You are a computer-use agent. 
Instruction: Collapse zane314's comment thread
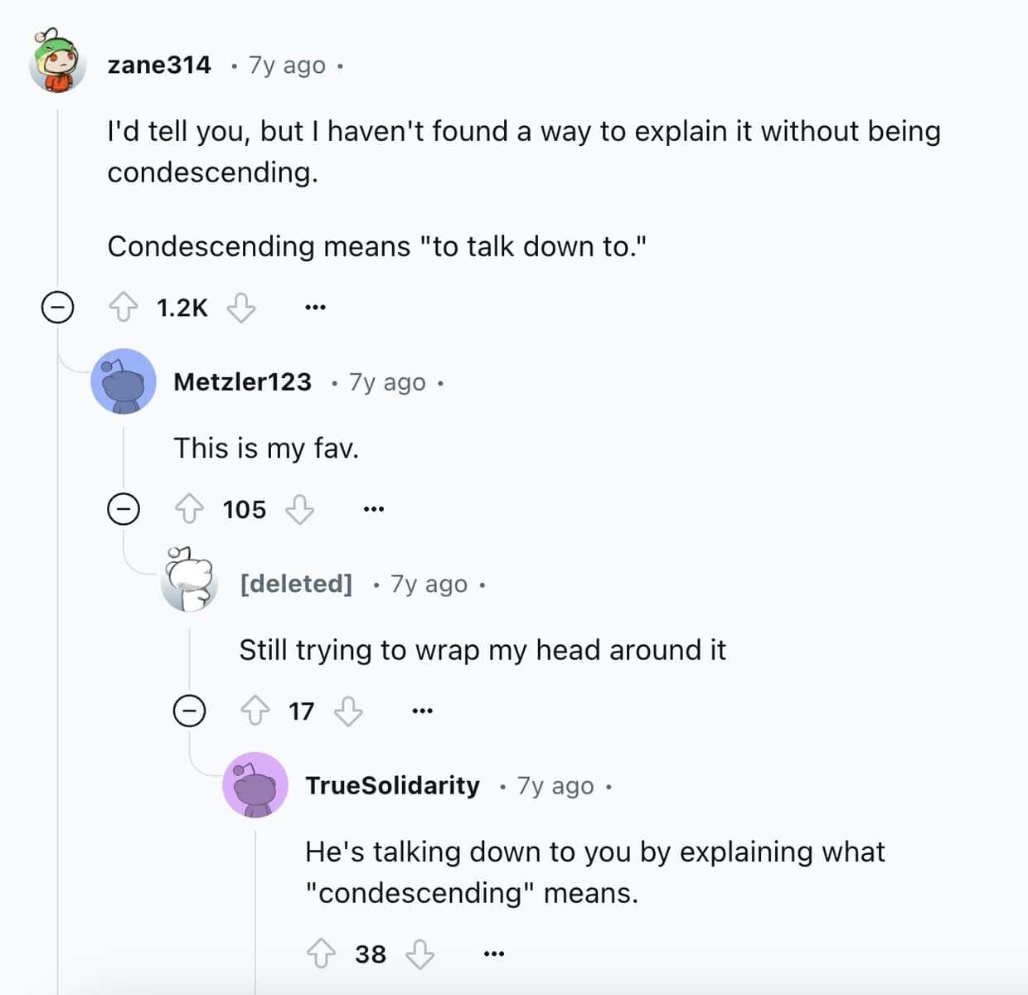[x=57, y=308]
